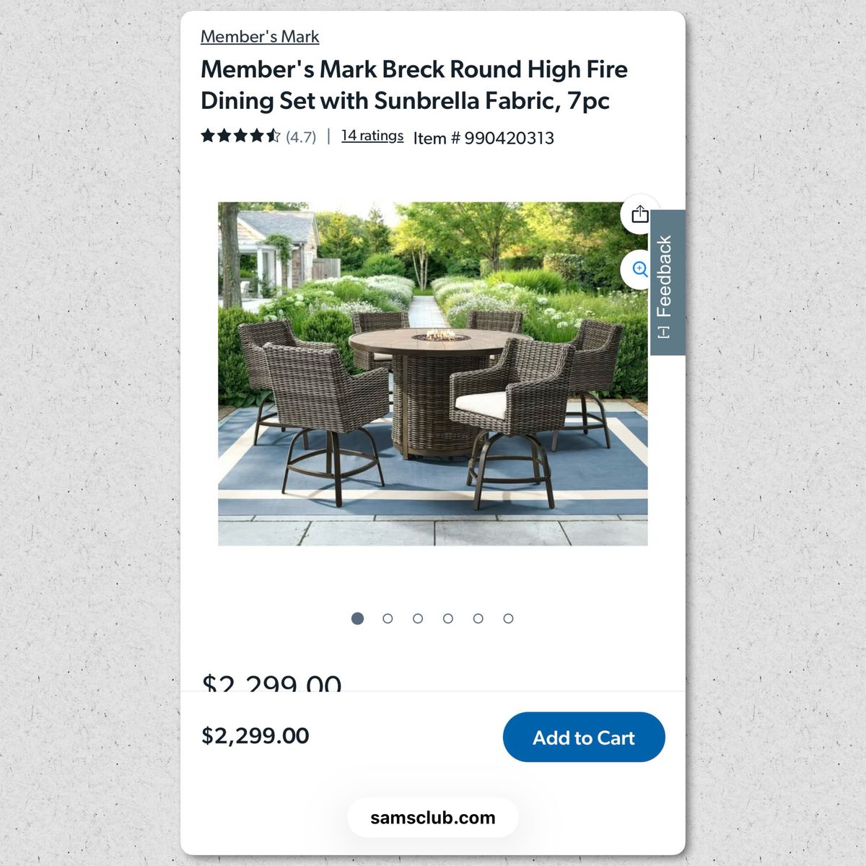
Task: Click the product title heading text
Action: coord(414,84)
